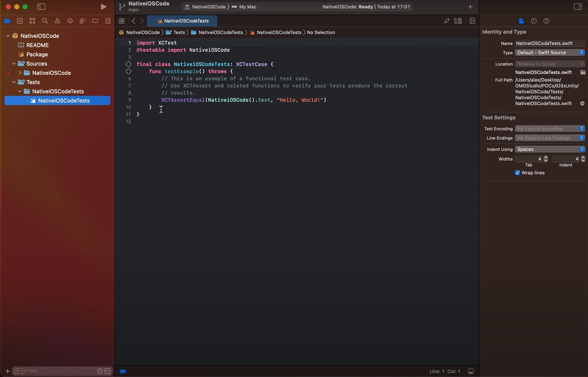Open the Find navigator magnifier
This screenshot has height=377, width=588.
point(45,21)
